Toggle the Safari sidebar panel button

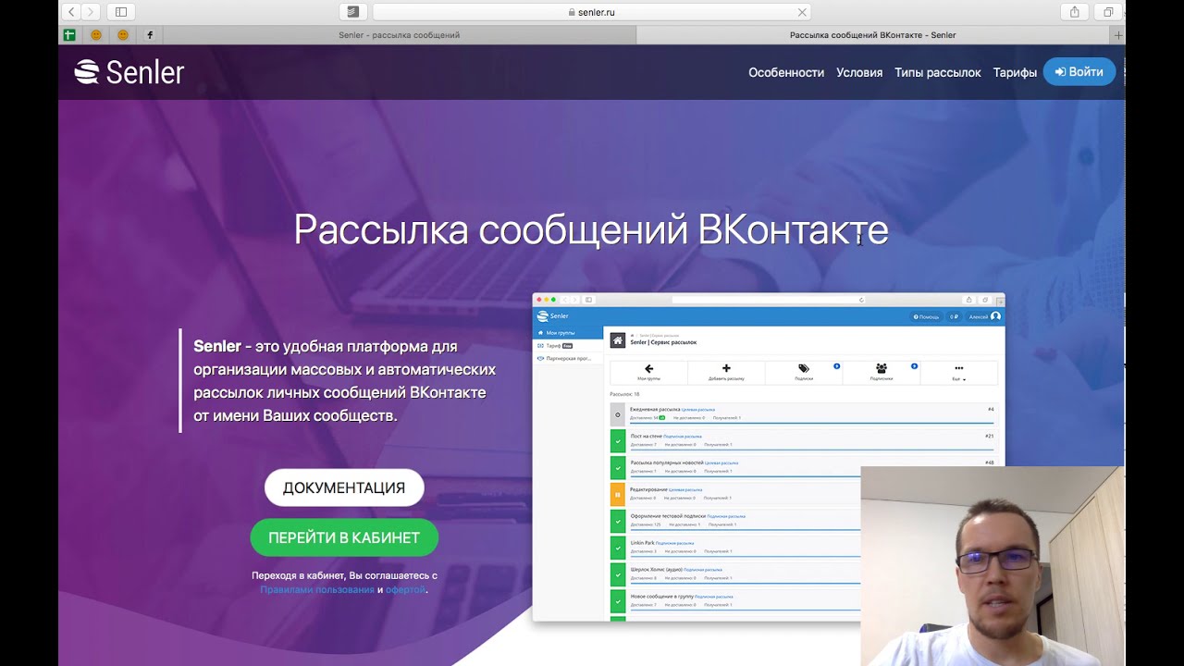pos(120,12)
